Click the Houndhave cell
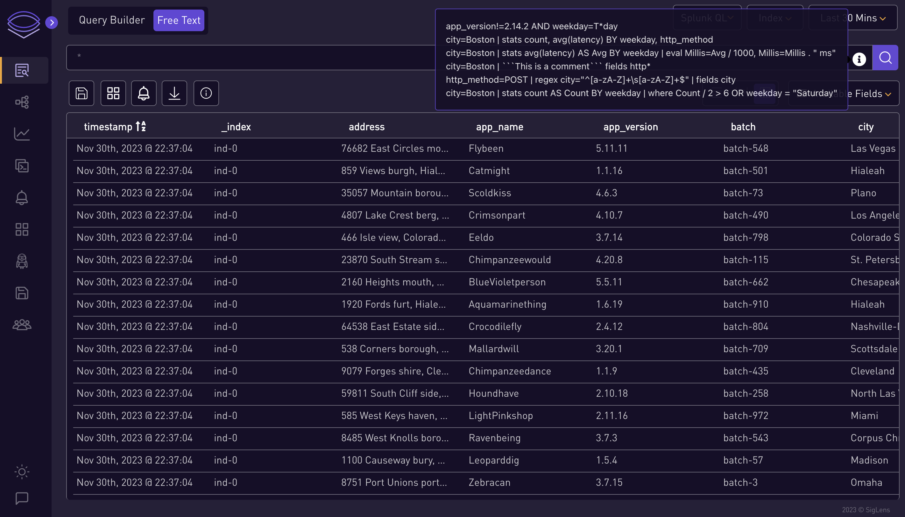 click(x=494, y=394)
